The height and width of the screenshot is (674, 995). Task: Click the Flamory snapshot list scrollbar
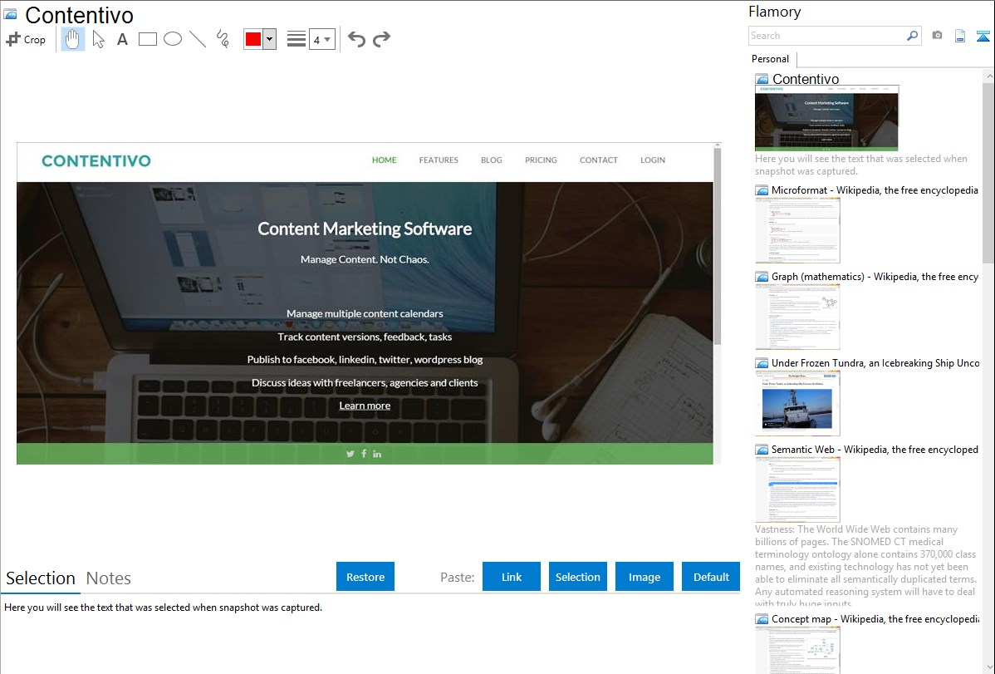pyautogui.click(x=988, y=171)
